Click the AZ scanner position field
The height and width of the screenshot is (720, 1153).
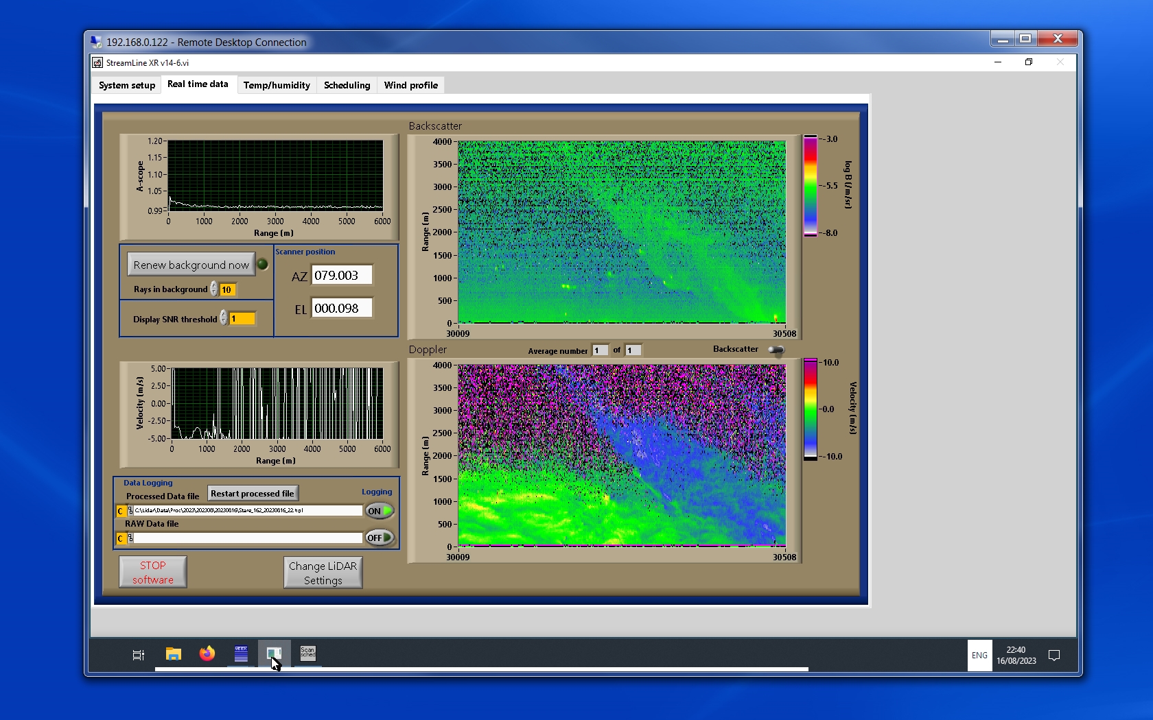342,275
